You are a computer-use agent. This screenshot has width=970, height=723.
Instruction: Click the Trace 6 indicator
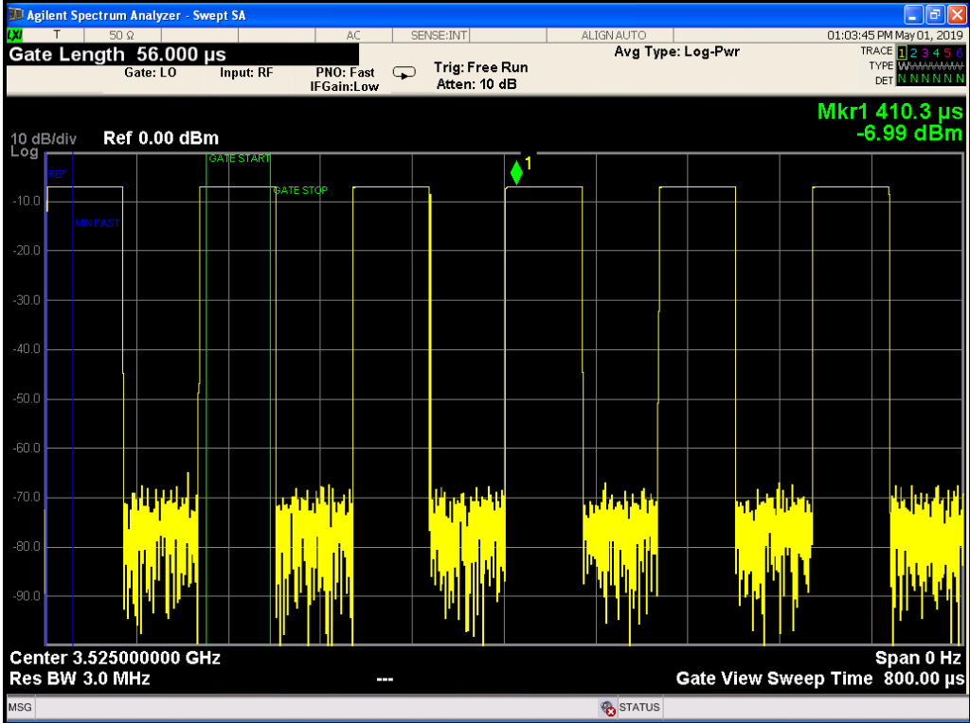[960, 52]
